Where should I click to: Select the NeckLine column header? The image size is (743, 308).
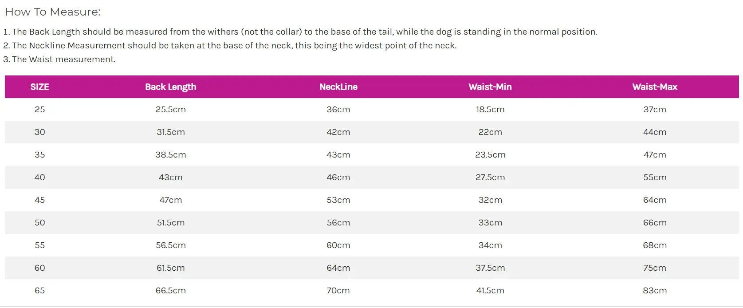pyautogui.click(x=338, y=87)
